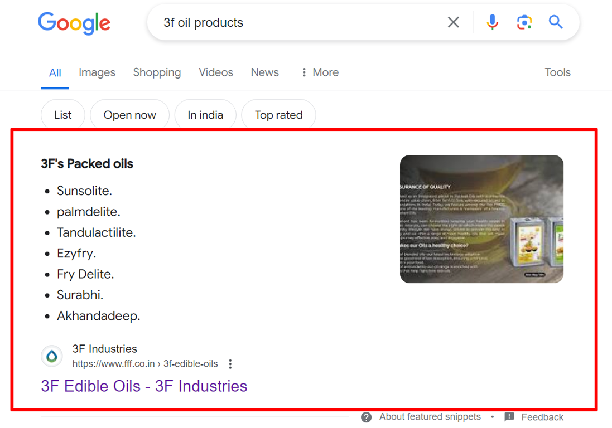Toggle the In india filter chip

pos(205,115)
